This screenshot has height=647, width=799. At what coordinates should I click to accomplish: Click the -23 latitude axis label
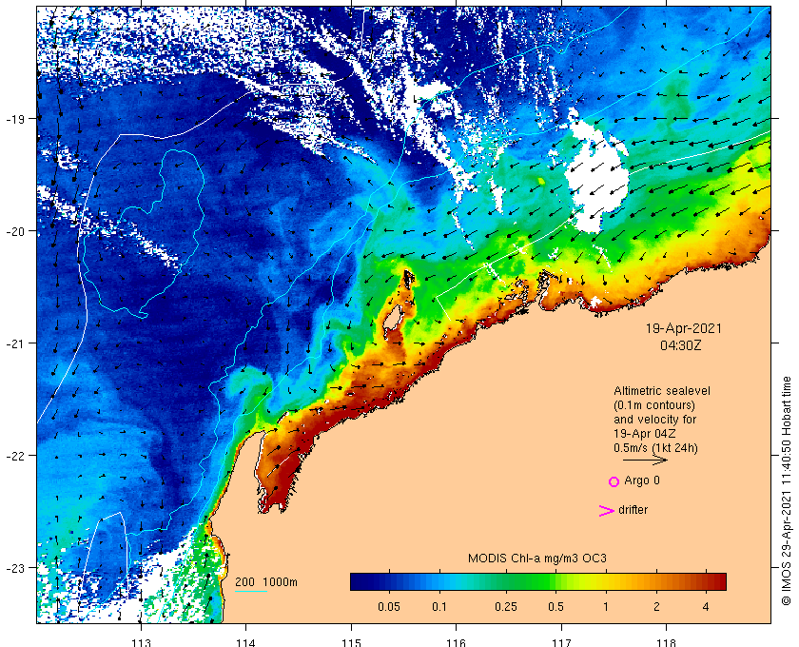(15, 568)
